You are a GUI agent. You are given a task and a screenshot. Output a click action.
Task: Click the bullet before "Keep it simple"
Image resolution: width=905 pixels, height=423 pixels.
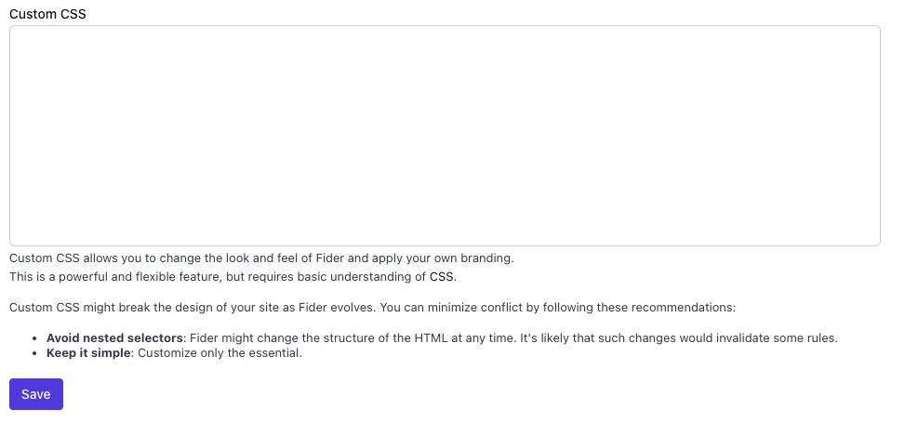[35, 354]
